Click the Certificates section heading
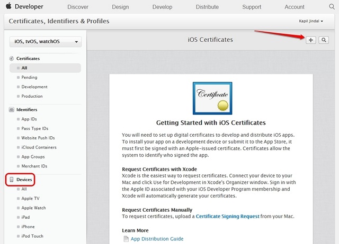 pos(28,59)
